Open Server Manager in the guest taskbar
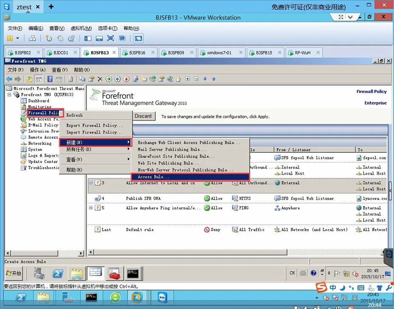The image size is (394, 309). 39,273
